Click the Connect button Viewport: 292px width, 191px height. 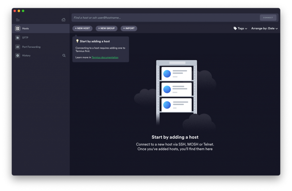click(x=268, y=18)
